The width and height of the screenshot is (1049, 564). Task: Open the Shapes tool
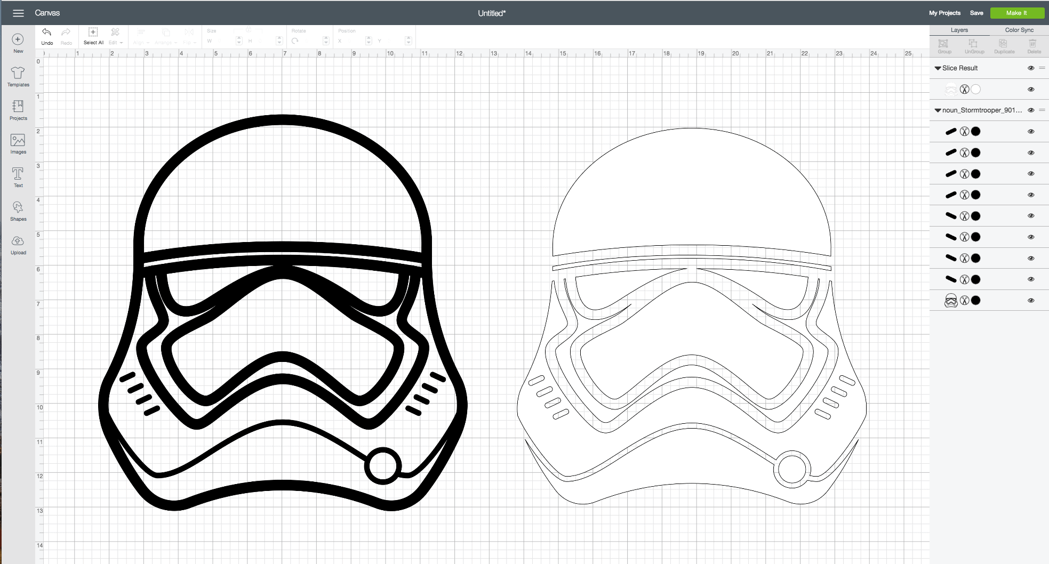click(x=18, y=211)
